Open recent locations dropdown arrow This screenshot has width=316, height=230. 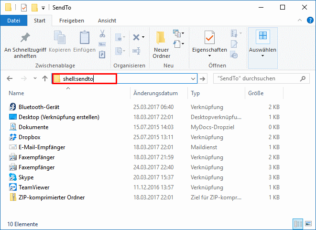tap(35, 78)
